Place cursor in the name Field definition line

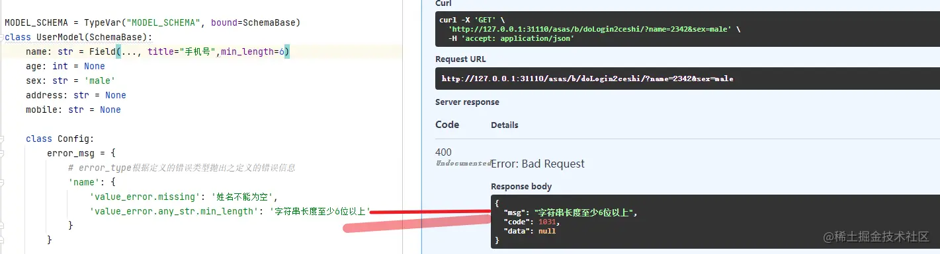[x=157, y=51]
